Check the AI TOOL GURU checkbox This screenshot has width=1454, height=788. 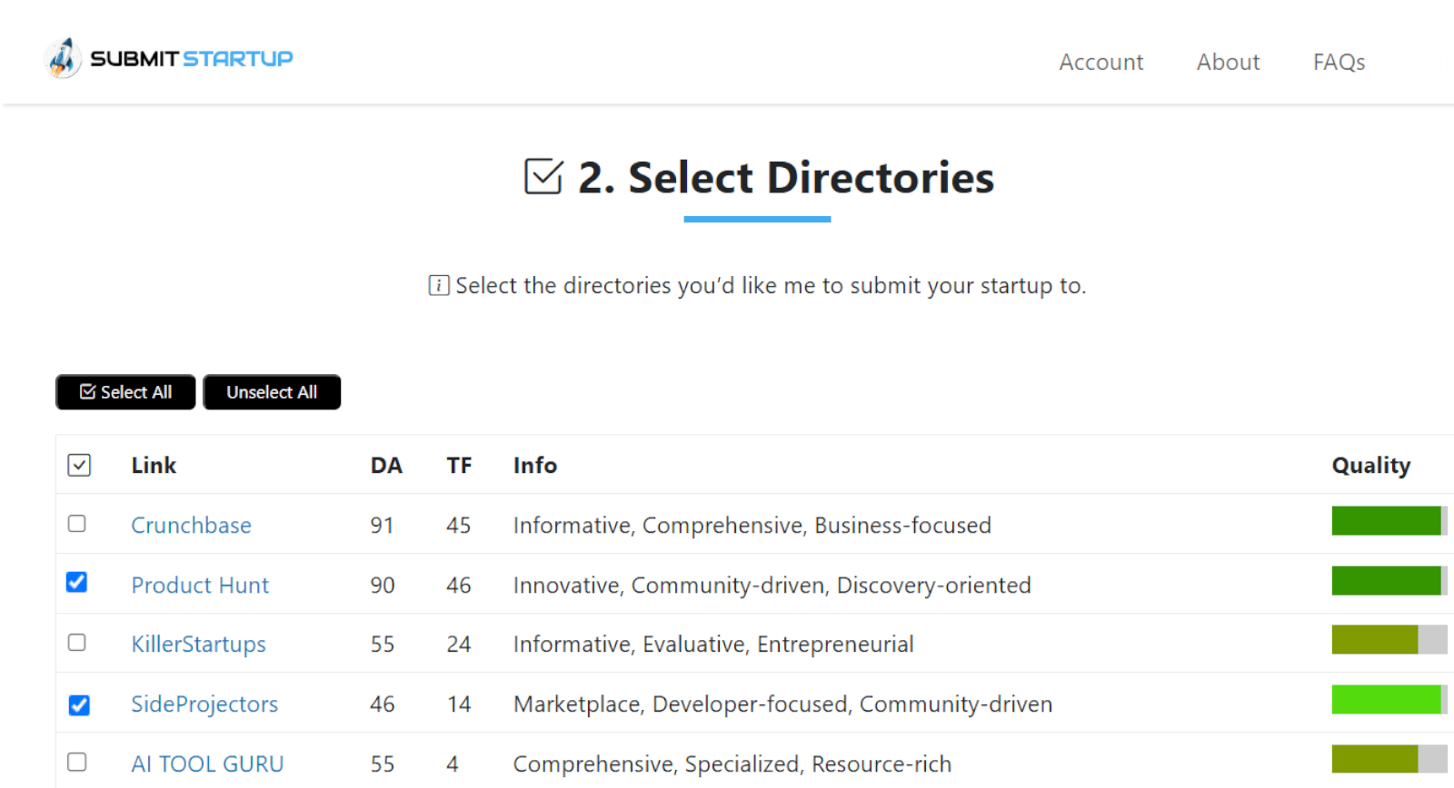[77, 762]
